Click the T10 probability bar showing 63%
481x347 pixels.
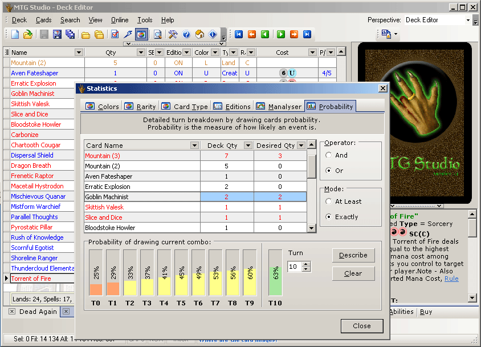275,272
